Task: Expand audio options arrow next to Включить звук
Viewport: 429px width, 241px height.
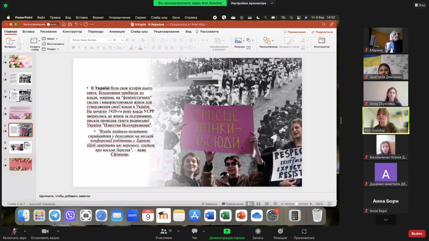Action: click(x=25, y=231)
